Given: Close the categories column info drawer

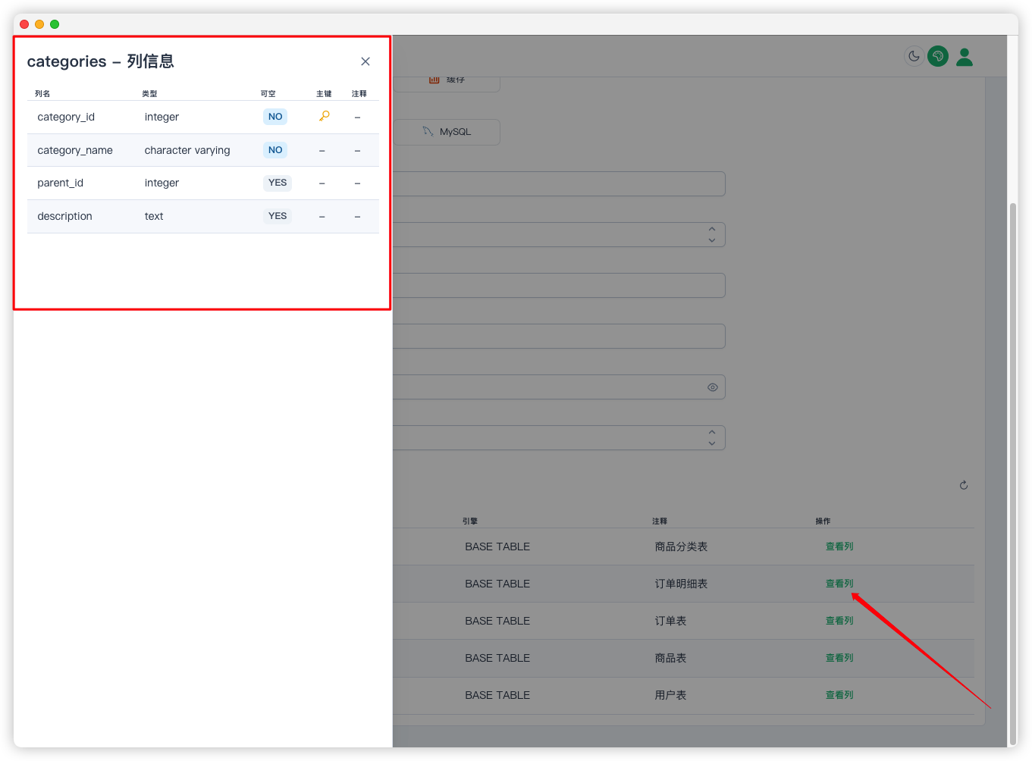Looking at the screenshot, I should tap(365, 61).
